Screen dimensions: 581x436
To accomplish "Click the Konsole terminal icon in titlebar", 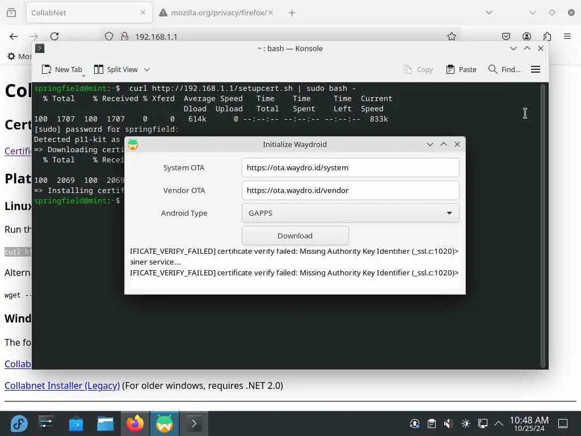I will coord(40,48).
